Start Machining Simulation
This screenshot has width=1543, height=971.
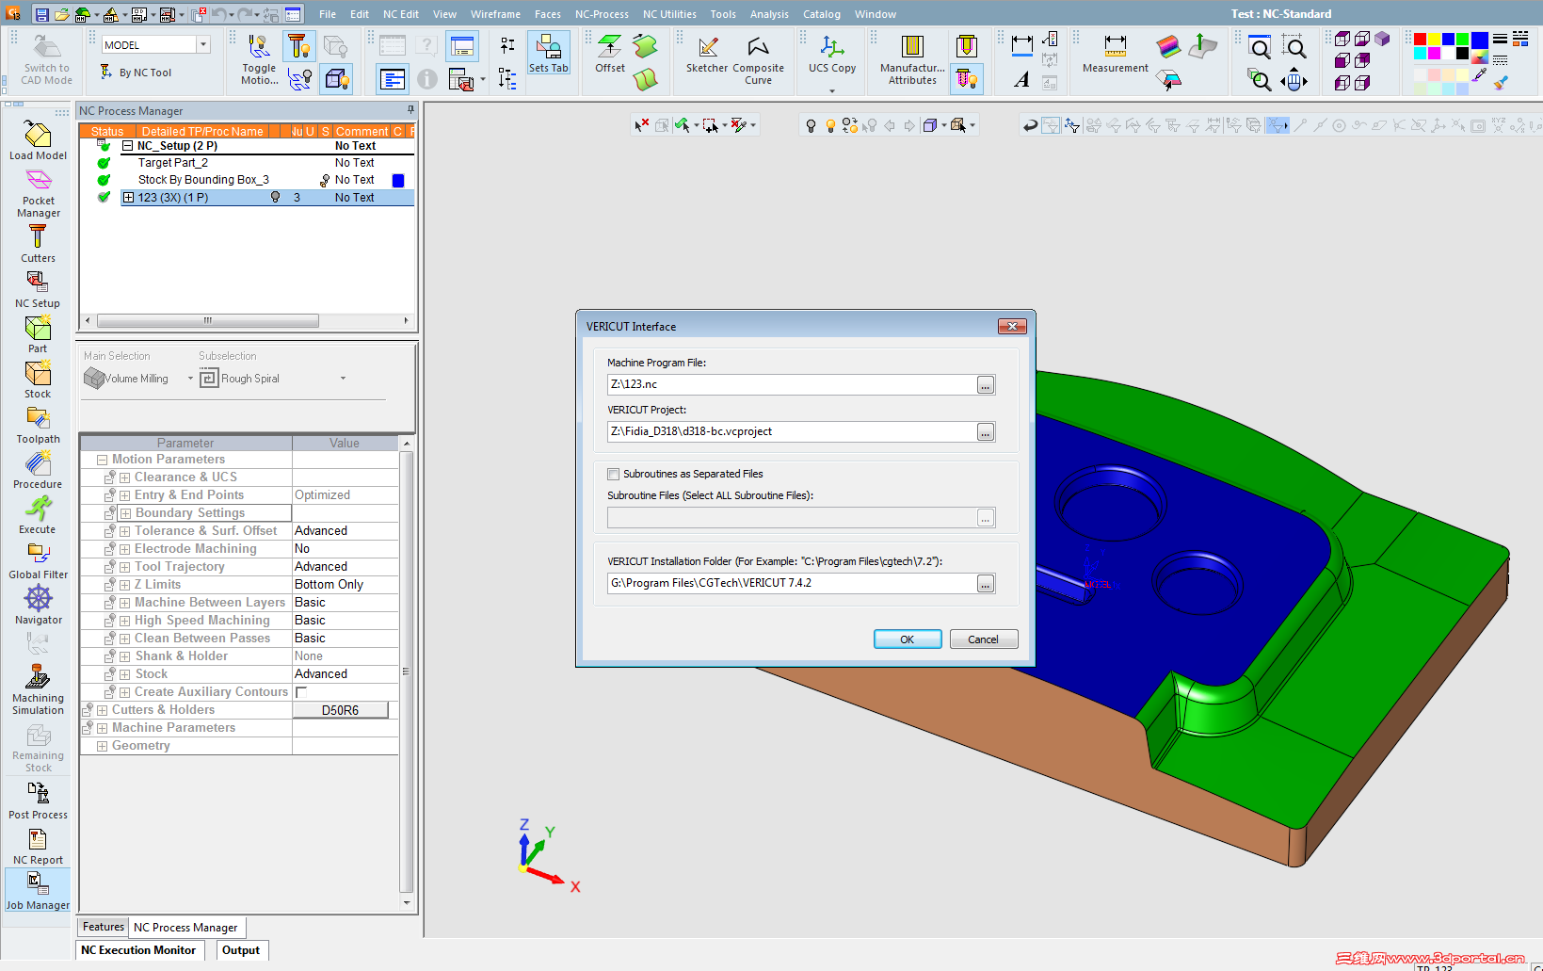[x=38, y=690]
